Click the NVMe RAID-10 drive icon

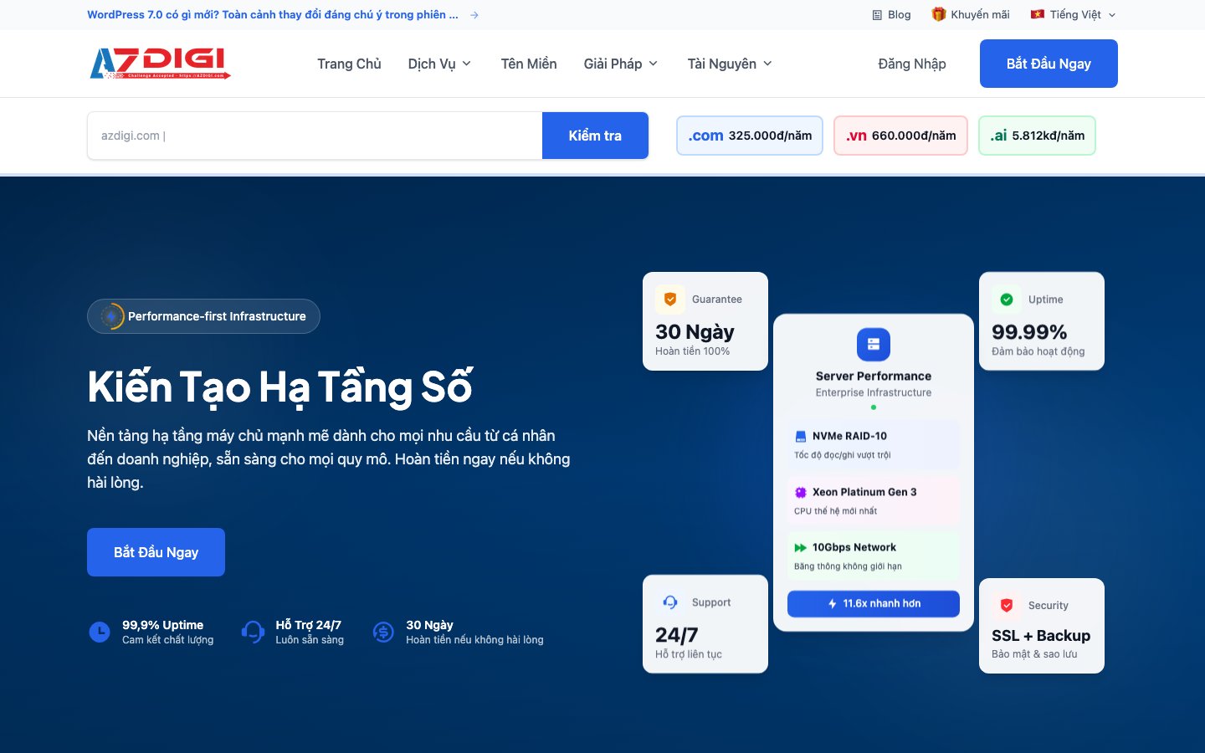point(800,436)
